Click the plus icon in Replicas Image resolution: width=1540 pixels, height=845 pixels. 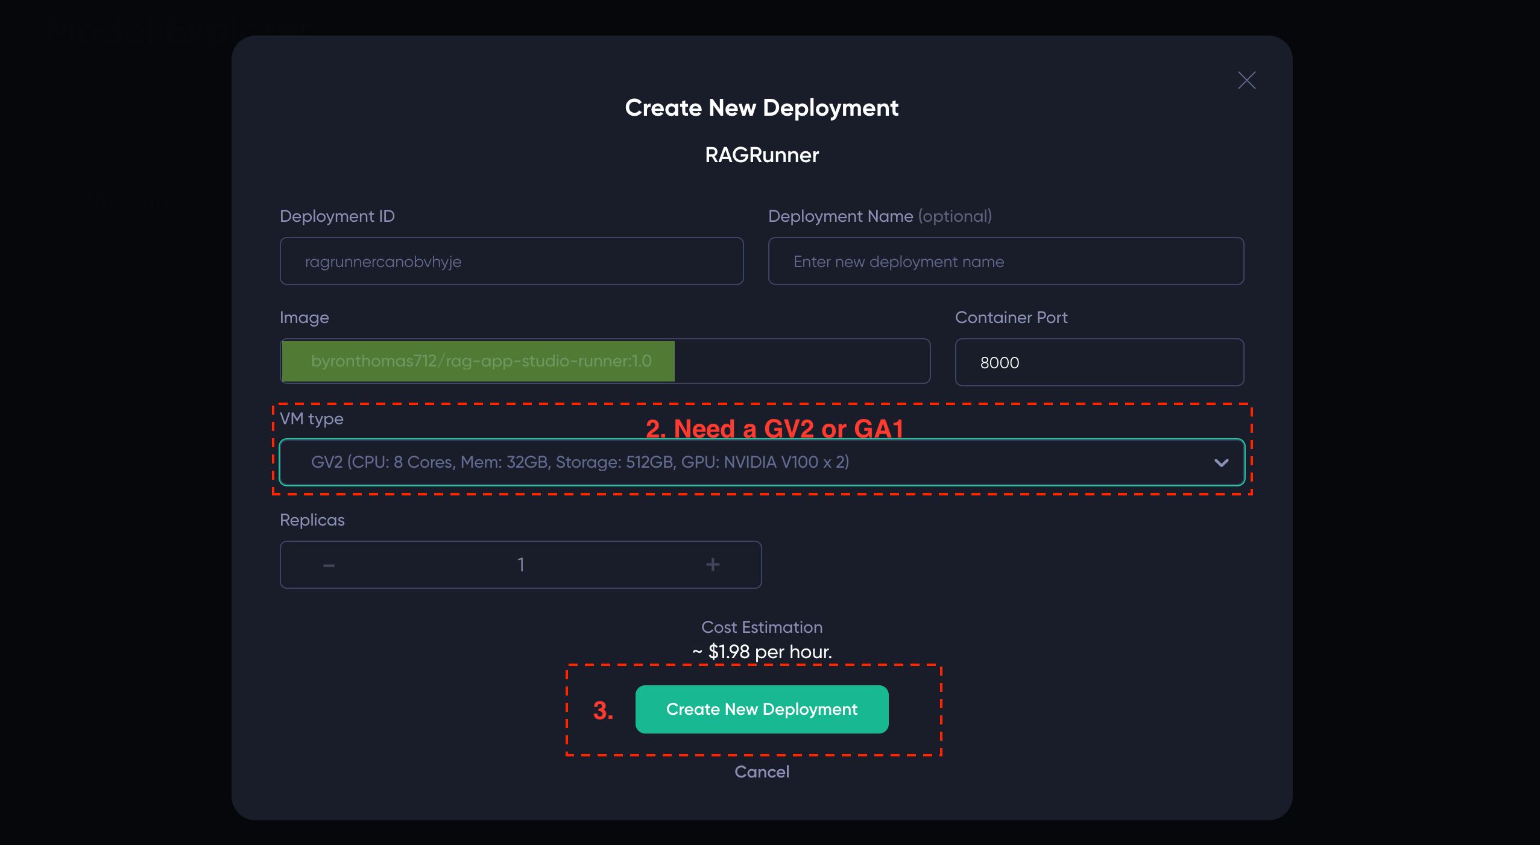click(x=713, y=564)
